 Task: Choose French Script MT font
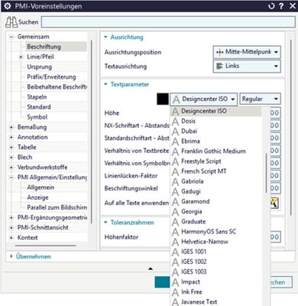coord(216,171)
